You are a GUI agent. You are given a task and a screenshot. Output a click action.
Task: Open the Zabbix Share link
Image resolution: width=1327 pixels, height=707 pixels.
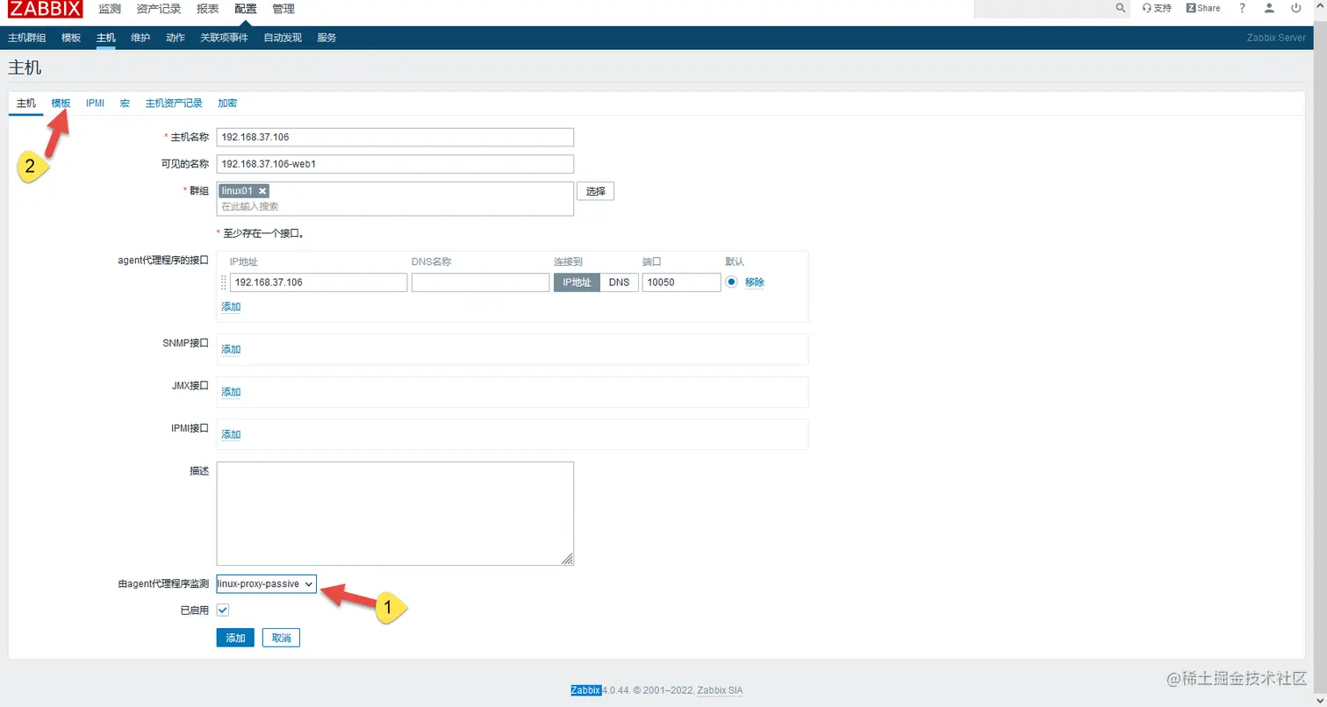tap(1203, 8)
